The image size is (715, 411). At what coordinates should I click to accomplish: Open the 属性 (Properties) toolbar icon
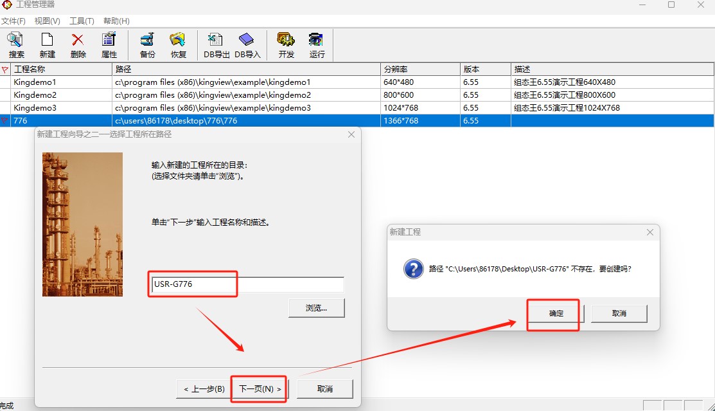109,45
